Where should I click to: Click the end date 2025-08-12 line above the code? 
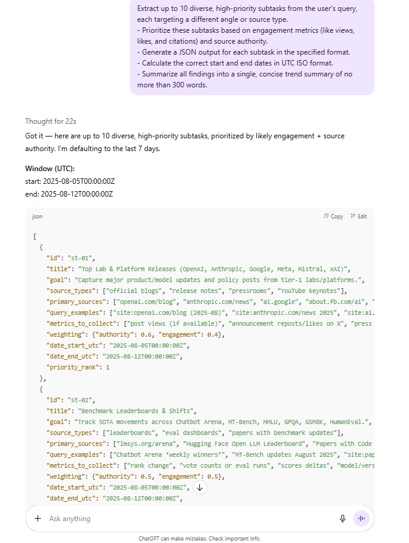[68, 194]
